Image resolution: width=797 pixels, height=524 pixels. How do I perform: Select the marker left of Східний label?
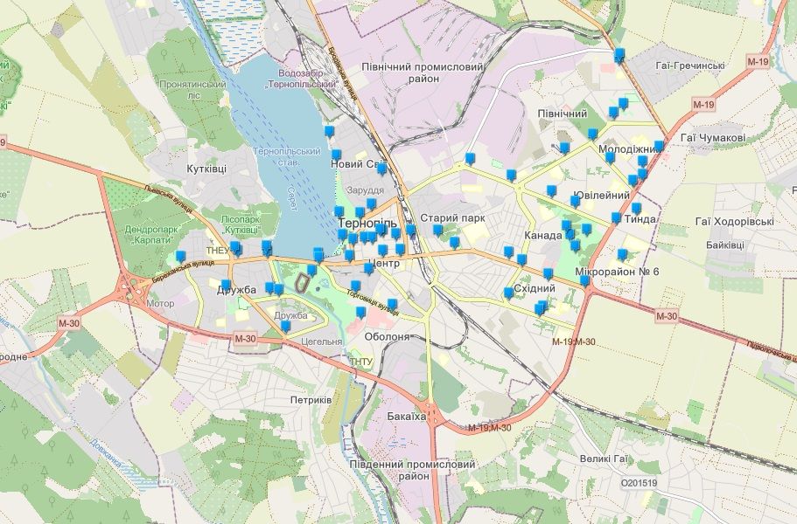pyautogui.click(x=508, y=293)
